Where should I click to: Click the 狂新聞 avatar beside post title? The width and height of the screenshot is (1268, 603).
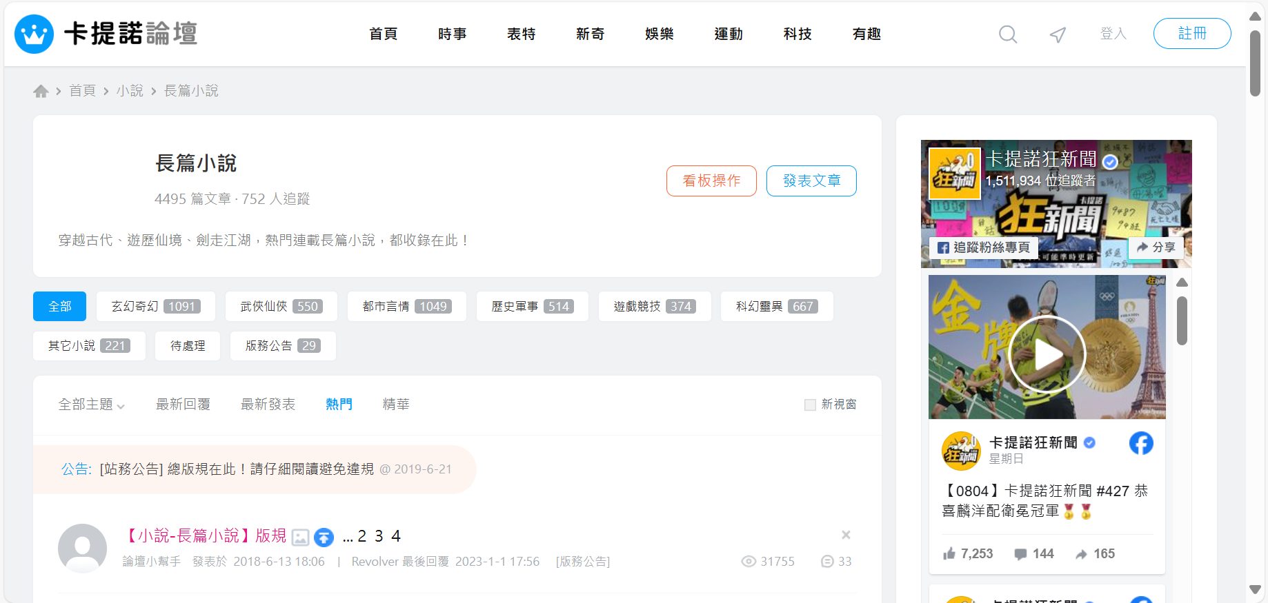pyautogui.click(x=961, y=451)
